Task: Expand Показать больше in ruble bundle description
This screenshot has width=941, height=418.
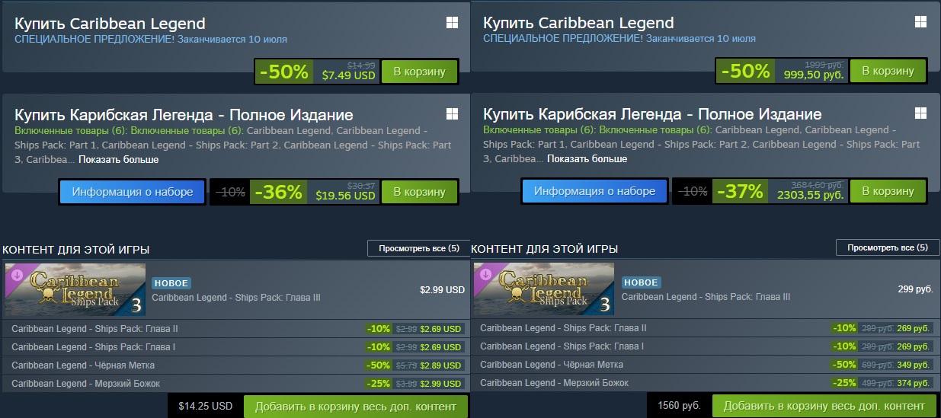Action: (587, 159)
